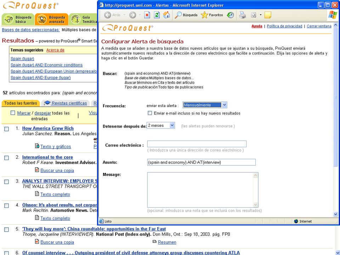Click the Correo electrónico input field

tap(197, 144)
